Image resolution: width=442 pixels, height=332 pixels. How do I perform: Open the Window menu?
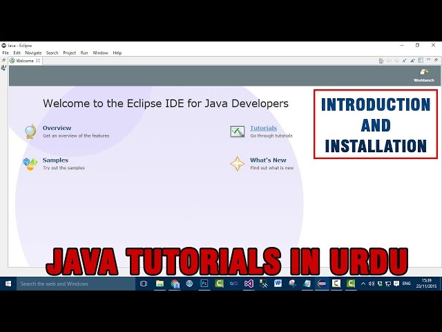(x=101, y=53)
